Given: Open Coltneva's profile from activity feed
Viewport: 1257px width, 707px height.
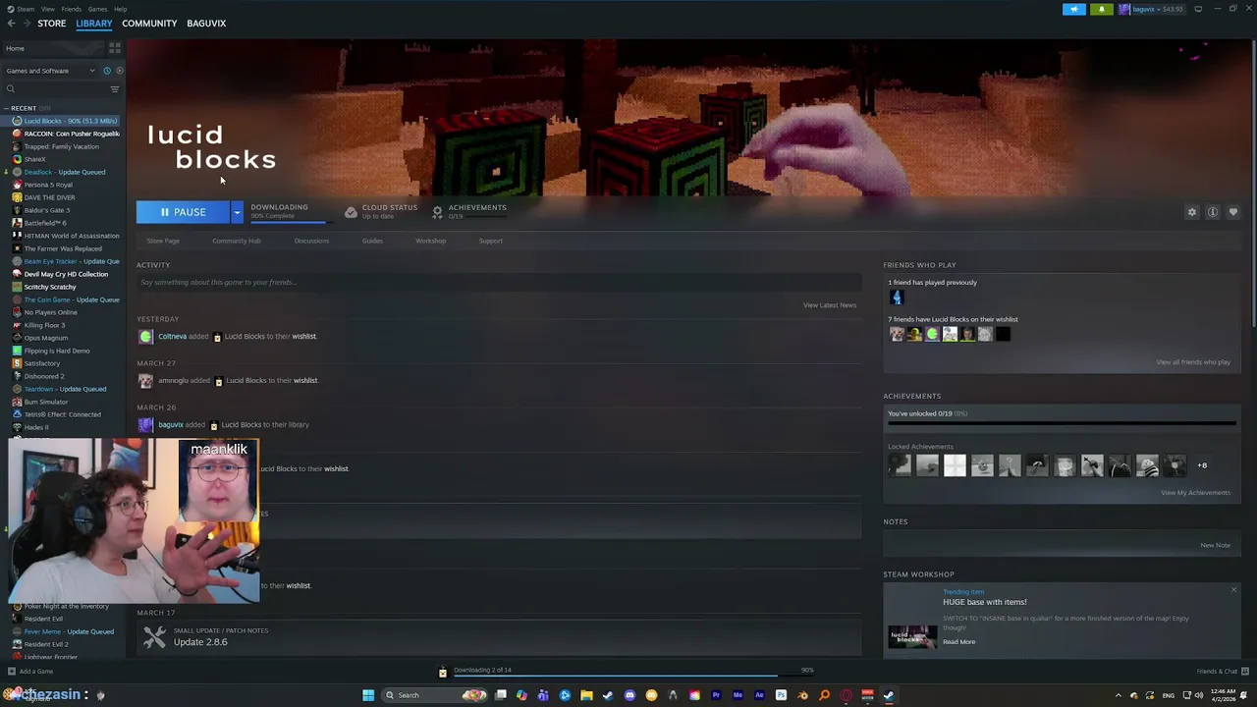Looking at the screenshot, I should click(172, 337).
